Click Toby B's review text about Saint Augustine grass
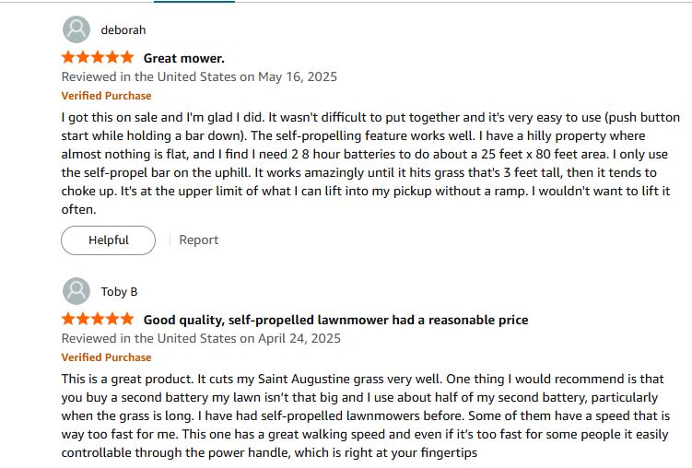The height and width of the screenshot is (468, 692). (x=366, y=415)
